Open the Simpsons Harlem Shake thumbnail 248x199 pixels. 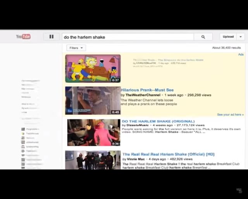93,68
